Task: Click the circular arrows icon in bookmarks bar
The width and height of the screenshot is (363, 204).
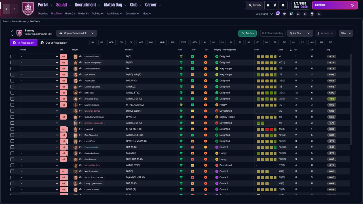Action: click(x=305, y=14)
